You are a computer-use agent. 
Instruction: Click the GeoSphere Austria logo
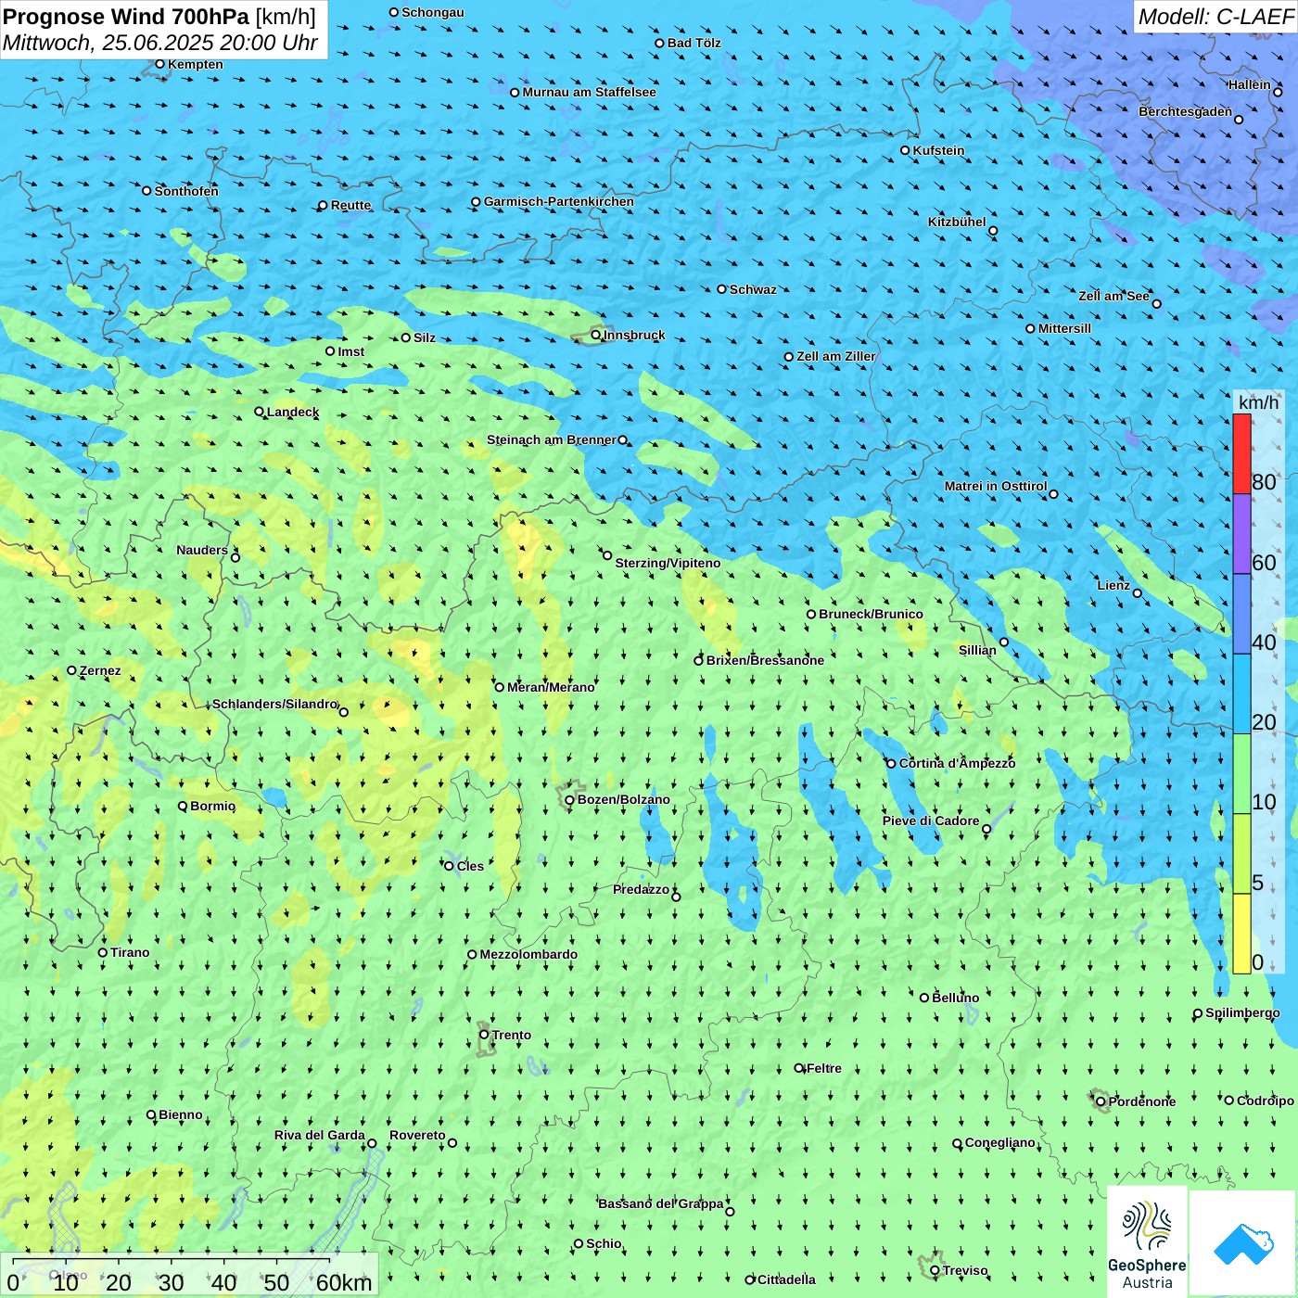click(1147, 1241)
